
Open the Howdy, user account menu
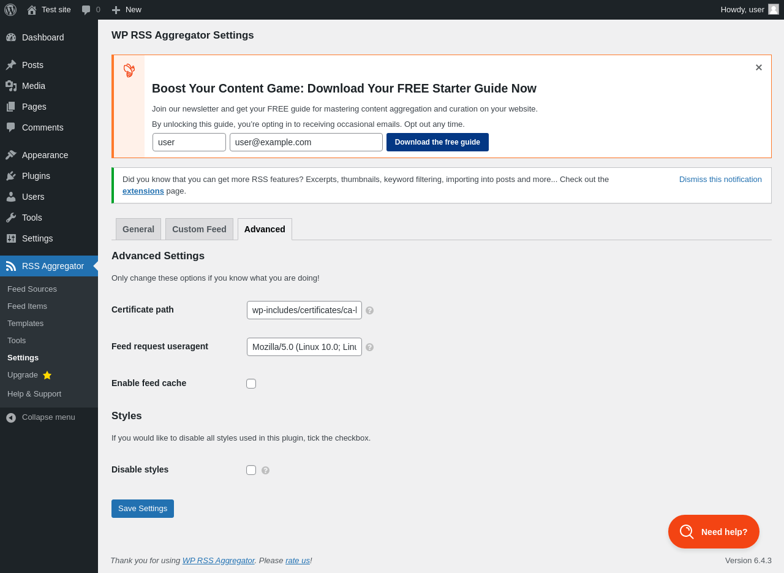click(x=750, y=10)
